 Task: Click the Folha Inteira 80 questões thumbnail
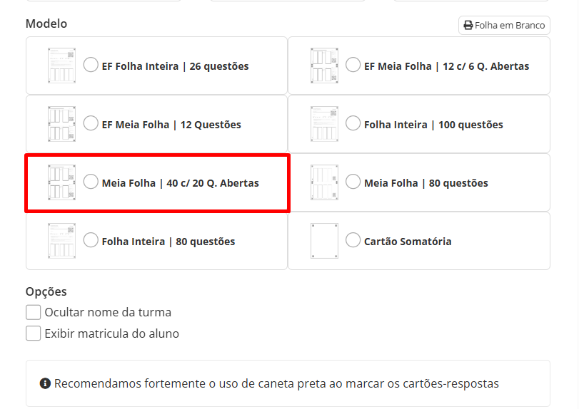point(61,241)
